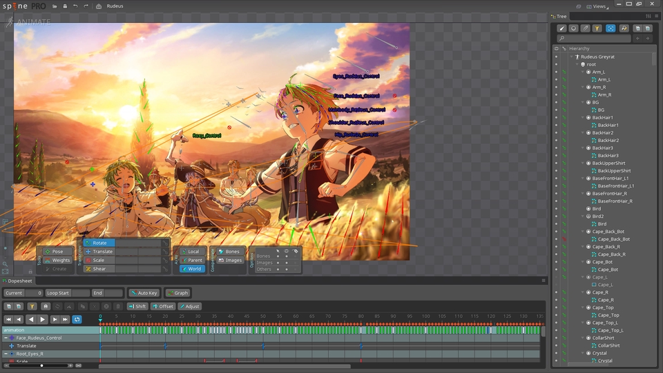Toggle Images visibility option dot
663x373 pixels.
[286, 263]
